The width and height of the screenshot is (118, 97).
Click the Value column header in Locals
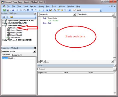click(x=75, y=73)
